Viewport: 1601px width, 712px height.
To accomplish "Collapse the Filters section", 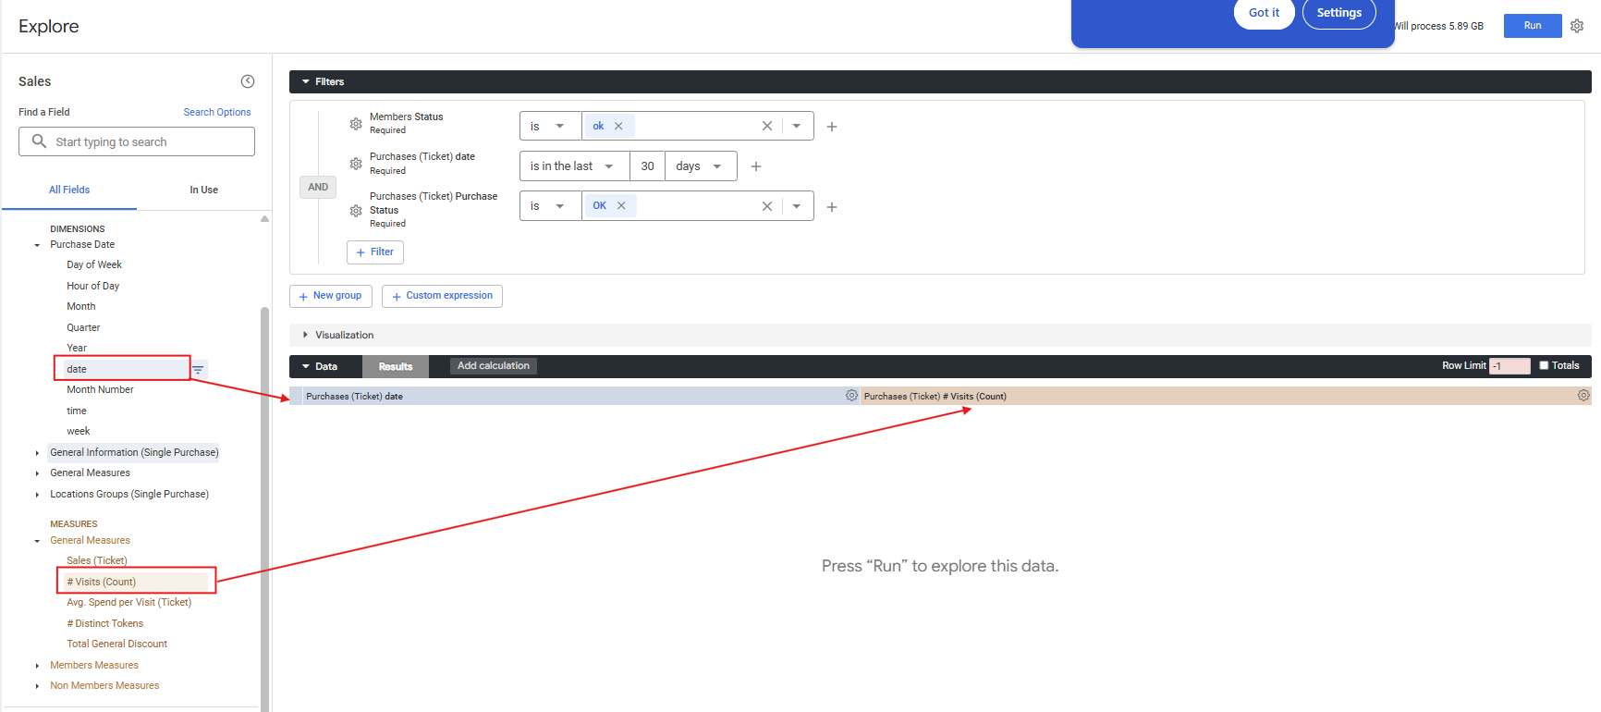I will [323, 81].
